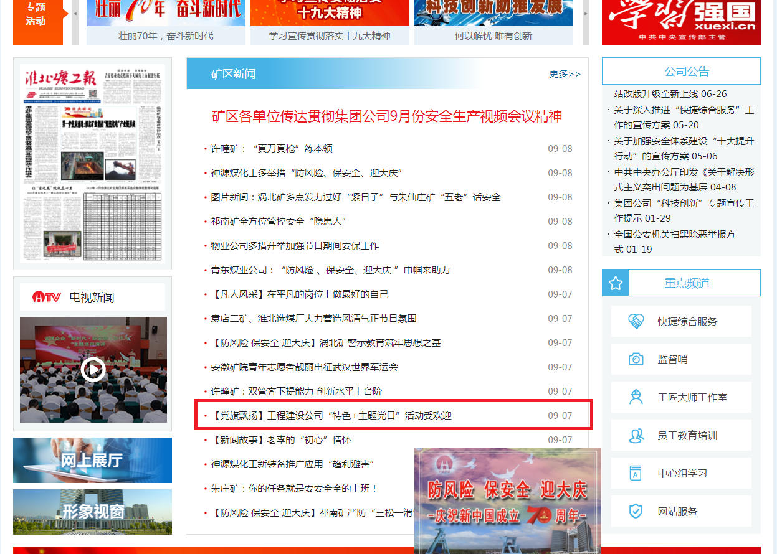Click the 形象视窗 banner image

coord(92,512)
